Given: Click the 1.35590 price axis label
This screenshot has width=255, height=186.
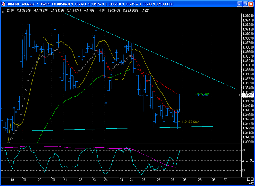Looking at the screenshot, I should pyautogui.click(x=248, y=83).
